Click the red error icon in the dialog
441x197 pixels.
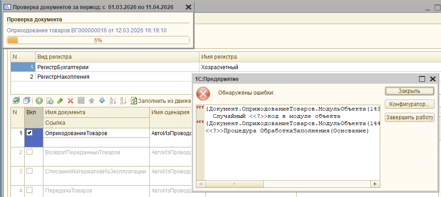pyautogui.click(x=203, y=94)
